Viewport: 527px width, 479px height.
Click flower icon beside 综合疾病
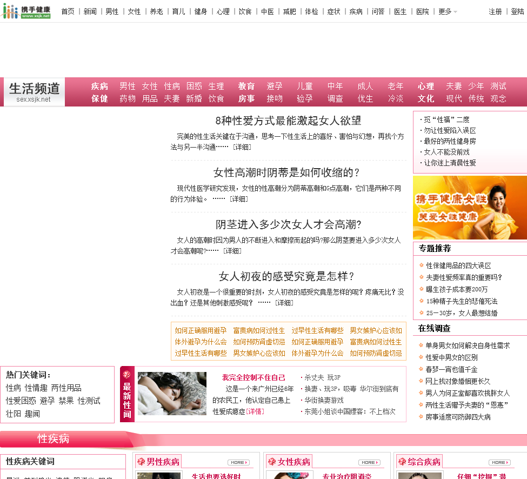[402, 462]
